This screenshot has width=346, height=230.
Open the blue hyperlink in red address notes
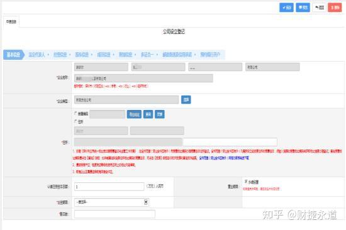224,158
